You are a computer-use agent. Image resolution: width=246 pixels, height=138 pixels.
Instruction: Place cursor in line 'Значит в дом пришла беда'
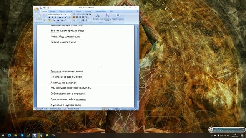point(67,31)
